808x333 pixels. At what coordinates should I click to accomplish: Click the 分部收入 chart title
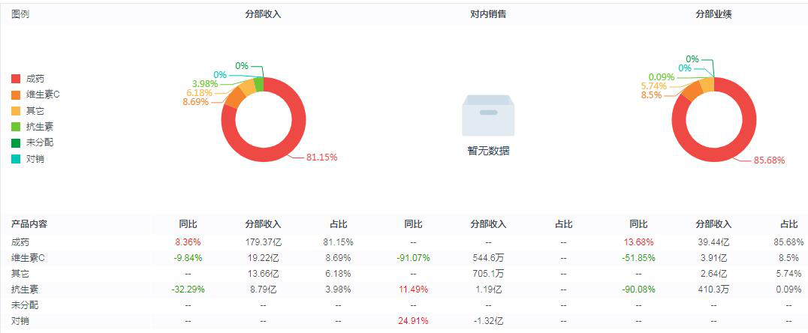pyautogui.click(x=263, y=14)
